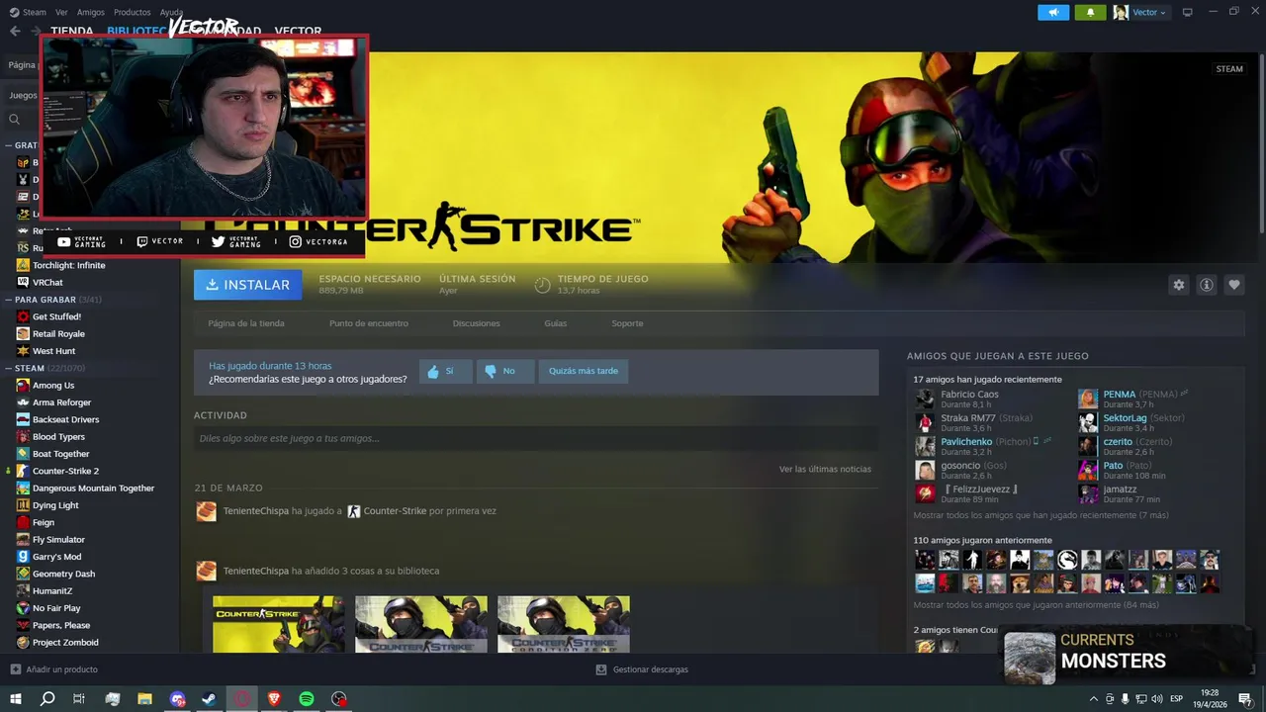Select Torchlight: Infinite in library

point(68,265)
